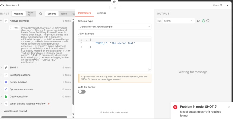Viewport: 233px width, 119px height.
Task: Click the Spreadsheet chooser pencil icon
Action: point(6,89)
